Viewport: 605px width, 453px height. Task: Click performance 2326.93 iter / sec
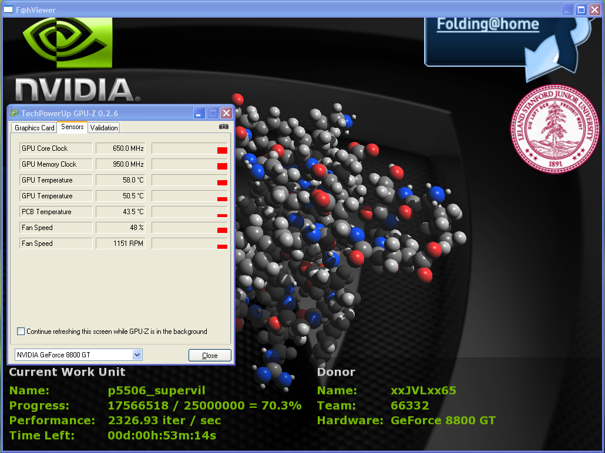tap(164, 420)
